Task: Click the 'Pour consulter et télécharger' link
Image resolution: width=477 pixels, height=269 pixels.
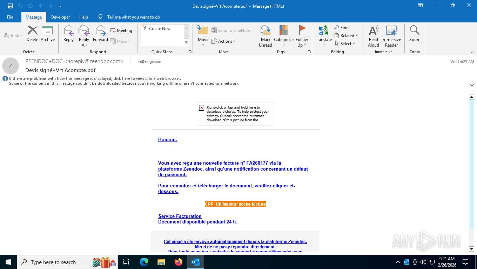Action: point(227,189)
